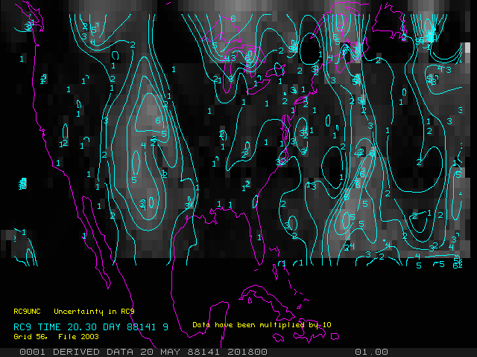Click 'Data have been multiplied by 10' note
The width and height of the screenshot is (477, 357).
261,325
